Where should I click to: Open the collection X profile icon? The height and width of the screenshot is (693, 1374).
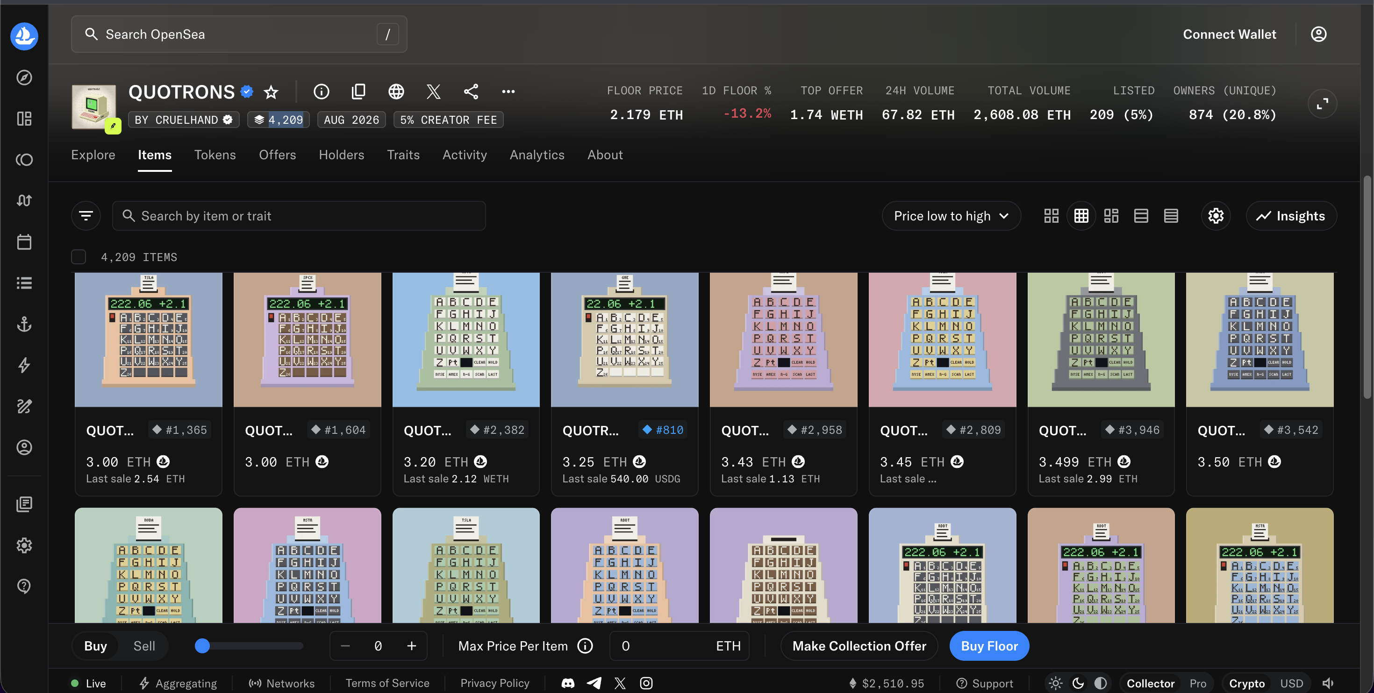pyautogui.click(x=433, y=92)
